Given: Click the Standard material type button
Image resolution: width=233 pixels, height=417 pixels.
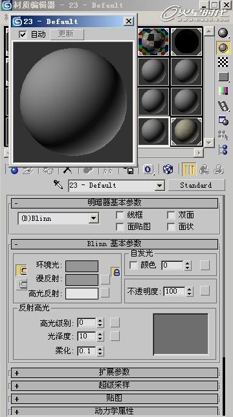Looking at the screenshot, I should click(196, 185).
